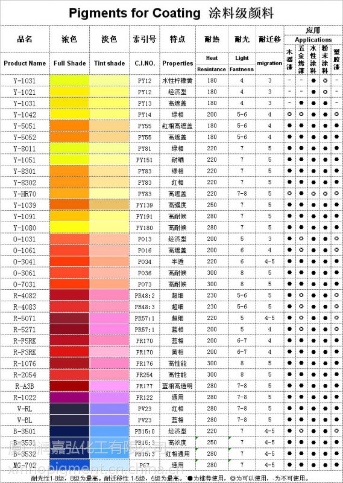343x483 pixels.
Task: Click migration value in O-3041 row
Action: point(269,261)
